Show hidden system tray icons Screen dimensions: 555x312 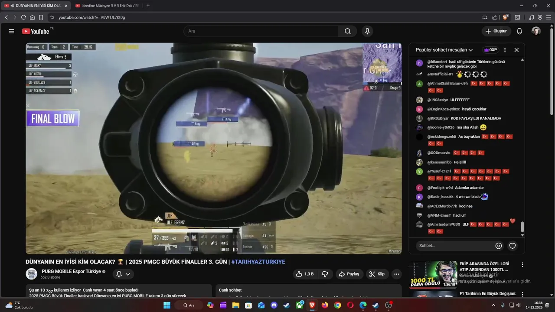[493, 305]
